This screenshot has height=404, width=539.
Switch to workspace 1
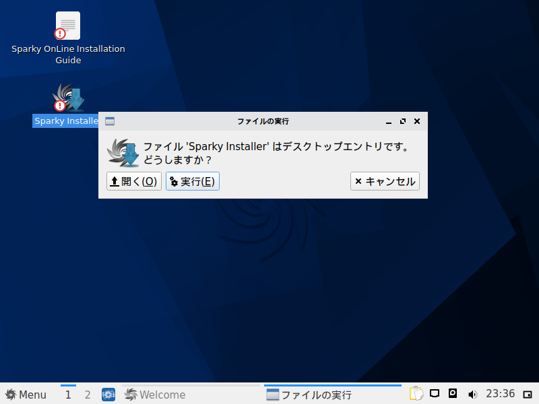coord(68,395)
